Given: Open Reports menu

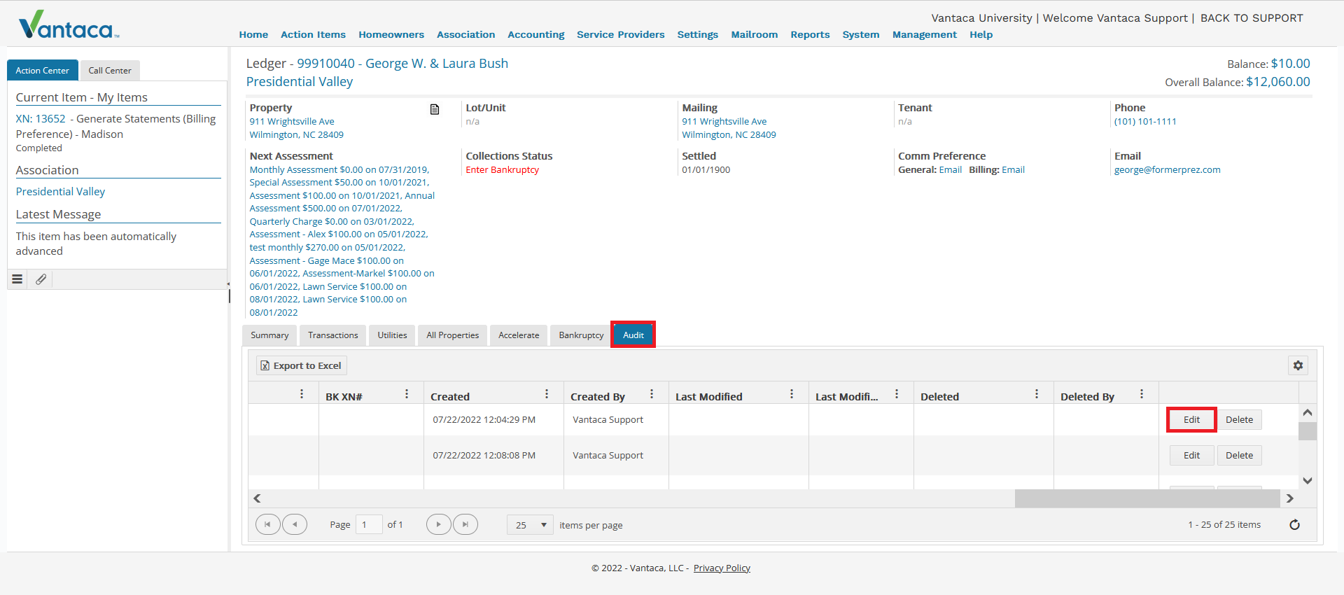Looking at the screenshot, I should pyautogui.click(x=810, y=34).
